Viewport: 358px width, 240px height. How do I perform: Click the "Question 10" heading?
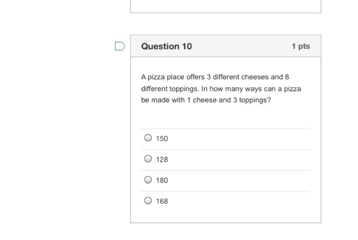point(167,46)
